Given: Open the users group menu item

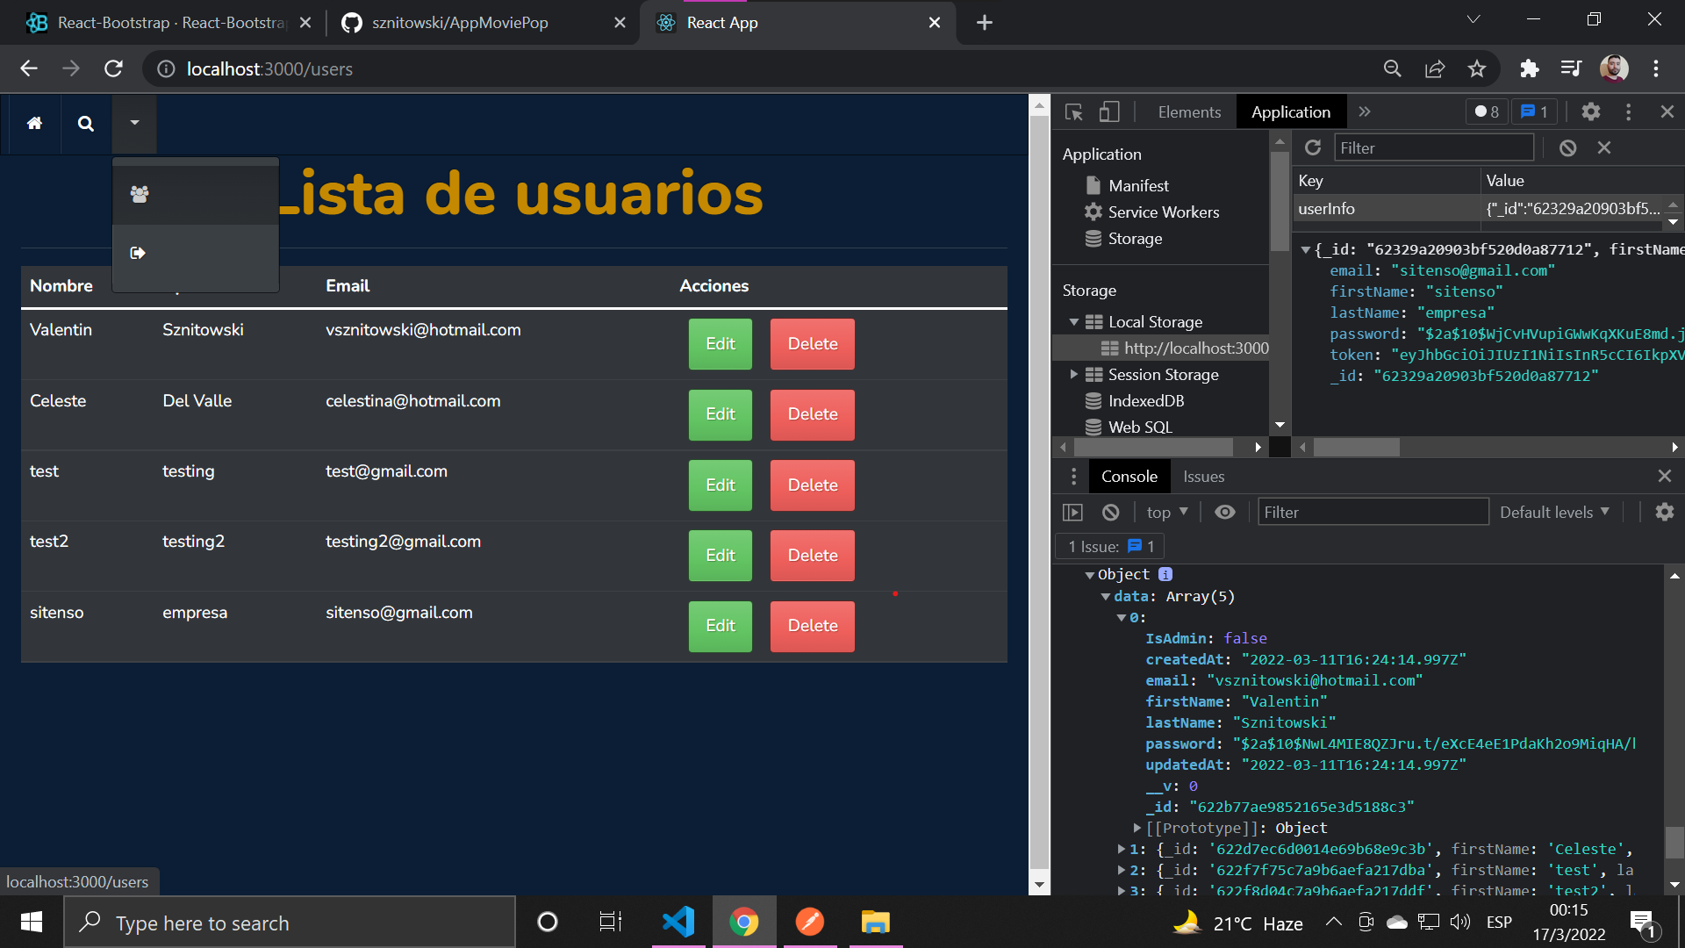Looking at the screenshot, I should click(140, 194).
